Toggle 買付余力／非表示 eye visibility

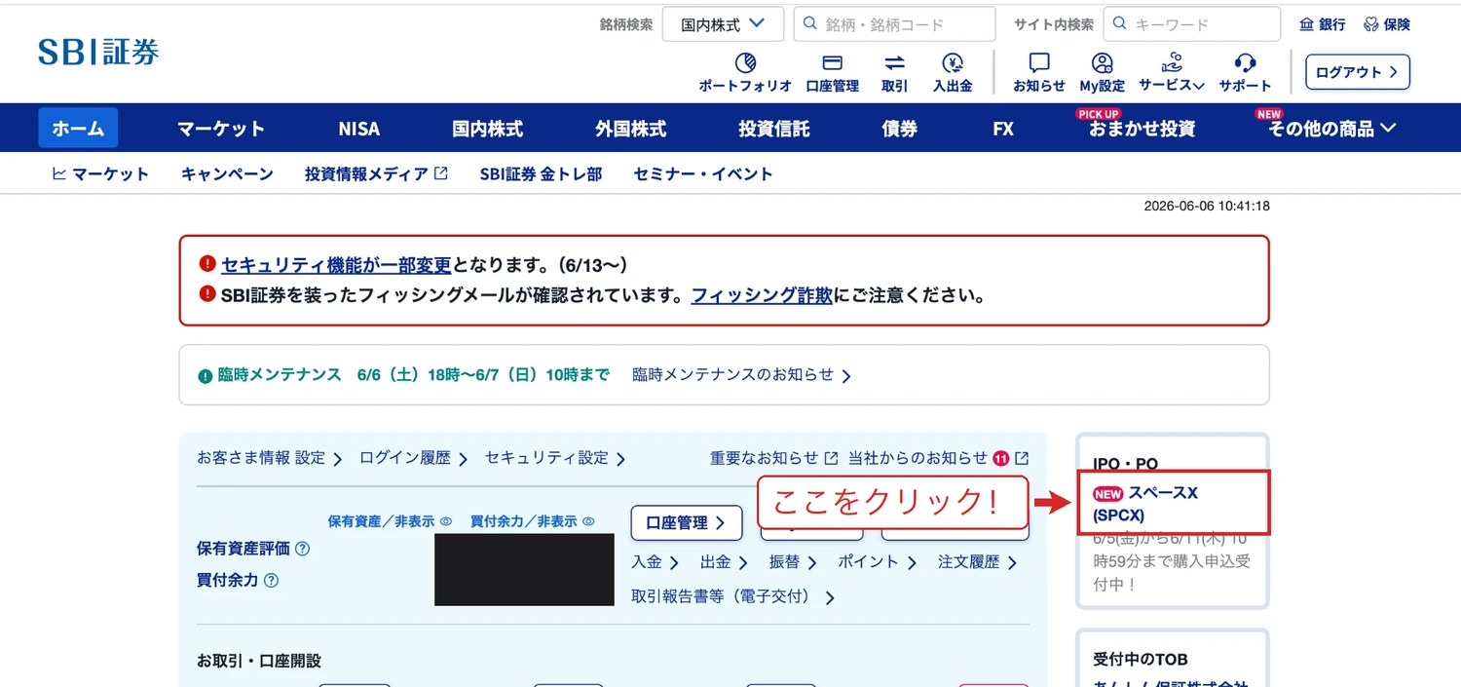[x=588, y=521]
